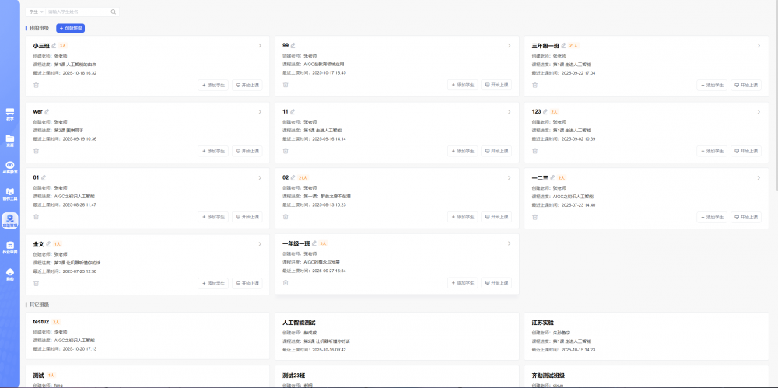Click the delete trash icon on 小三班 card
778x388 pixels.
point(36,85)
